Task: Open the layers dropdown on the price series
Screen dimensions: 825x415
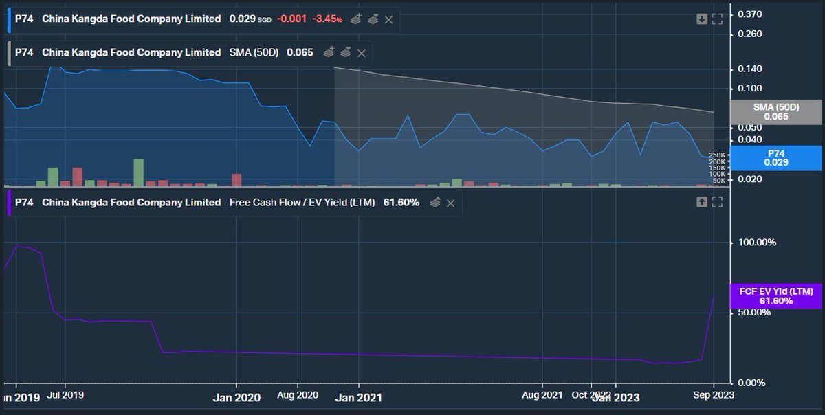Action: (372, 19)
